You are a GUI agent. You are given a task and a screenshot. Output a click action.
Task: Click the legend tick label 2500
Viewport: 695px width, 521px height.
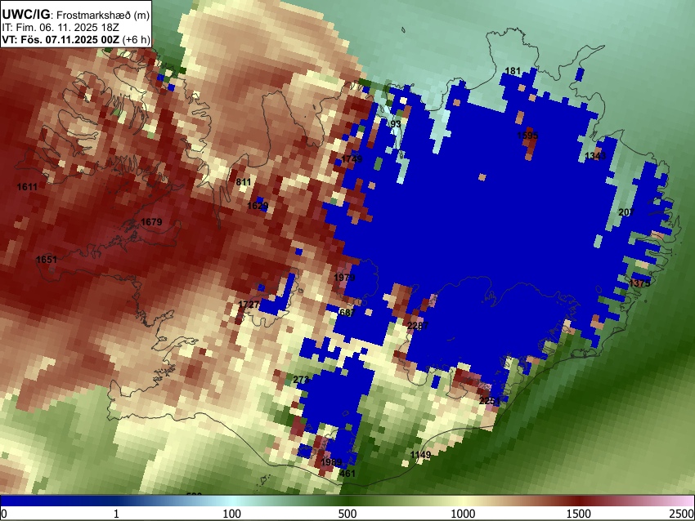682,514
